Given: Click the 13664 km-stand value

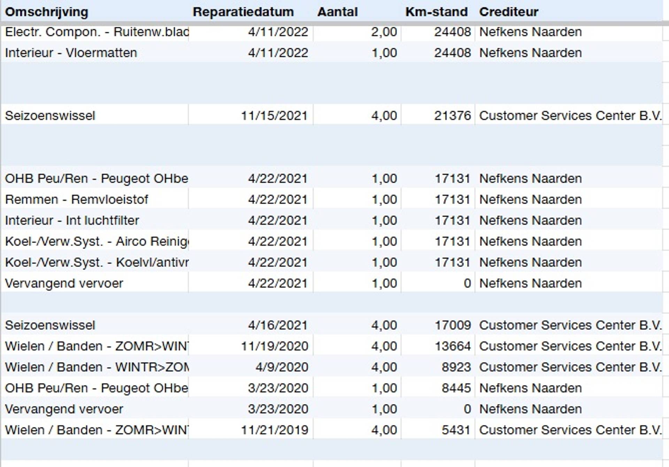Looking at the screenshot, I should 452,346.
